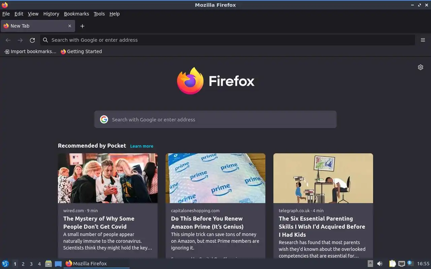The image size is (431, 269).
Task: Click Import bookmarks button in bookmarks toolbar
Action: (30, 51)
